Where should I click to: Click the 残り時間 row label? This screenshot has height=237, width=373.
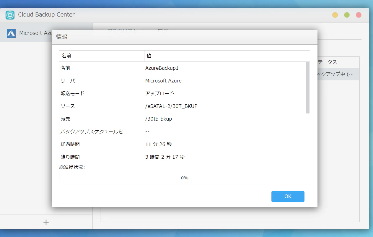tap(70, 157)
